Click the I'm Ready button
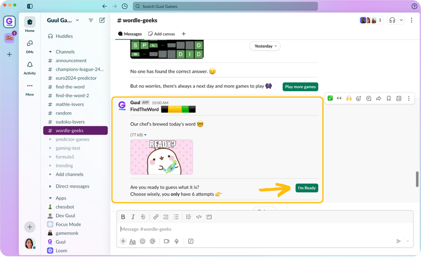The width and height of the screenshot is (421, 257). point(307,188)
